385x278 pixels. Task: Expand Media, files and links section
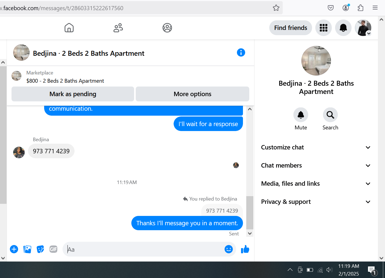316,184
